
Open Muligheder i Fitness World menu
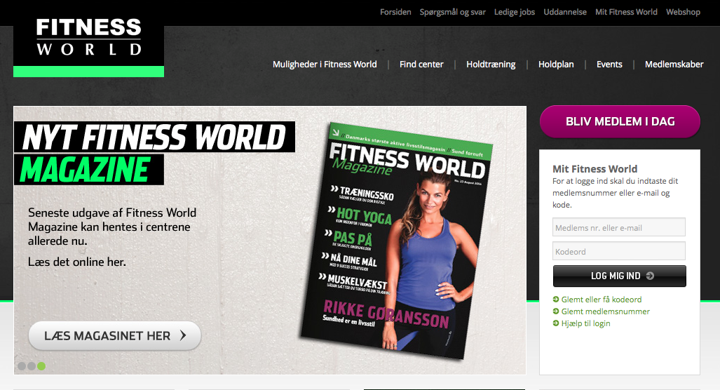[325, 65]
